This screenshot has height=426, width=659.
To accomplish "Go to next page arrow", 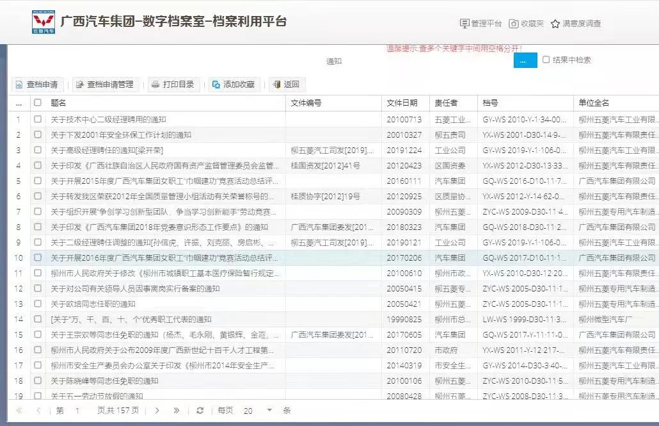I will click(x=157, y=411).
